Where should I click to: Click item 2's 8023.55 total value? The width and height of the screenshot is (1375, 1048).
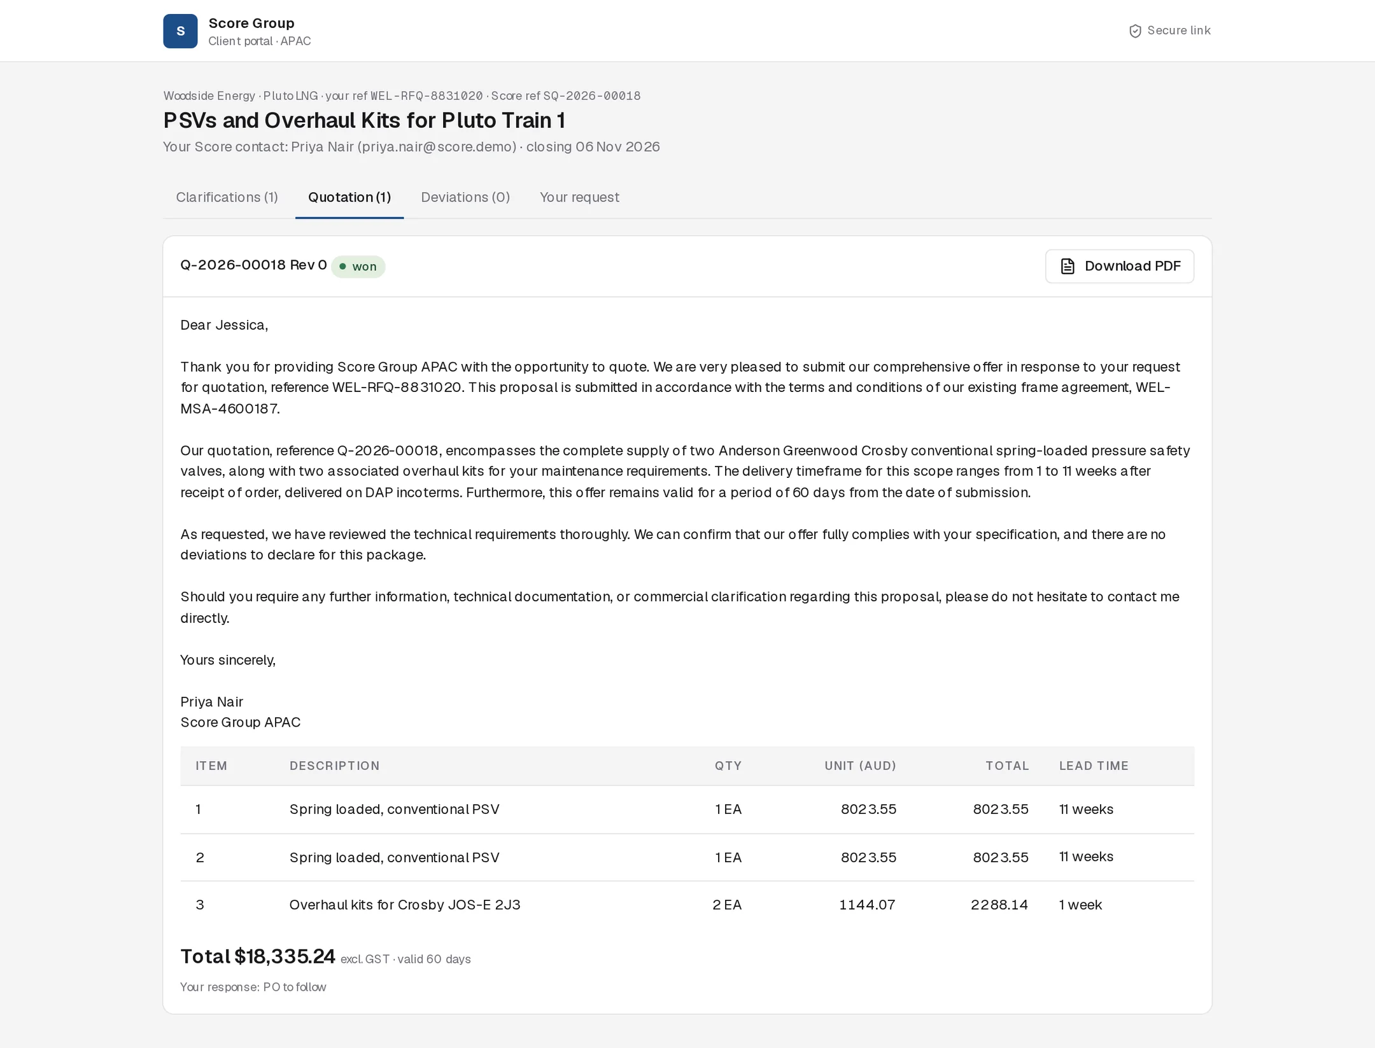[x=1001, y=858]
